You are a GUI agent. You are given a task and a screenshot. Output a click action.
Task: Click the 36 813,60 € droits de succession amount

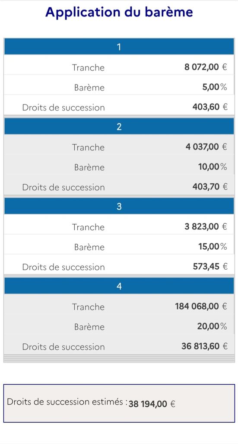[x=204, y=346]
